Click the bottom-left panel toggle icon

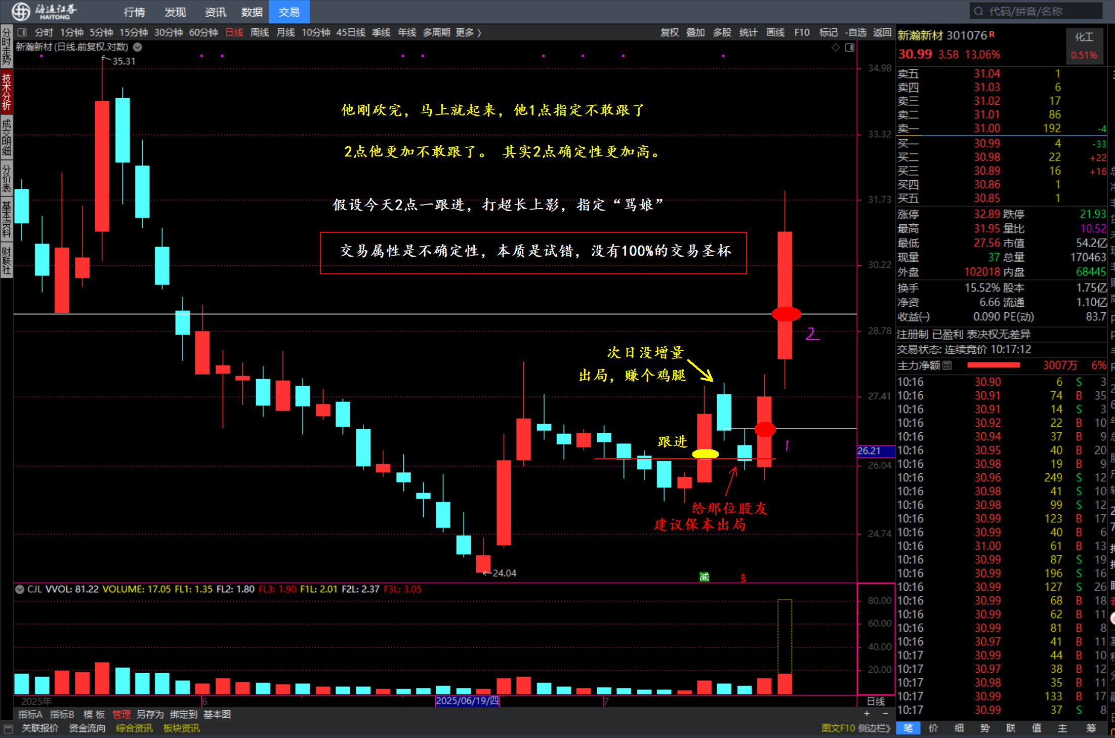click(8, 728)
